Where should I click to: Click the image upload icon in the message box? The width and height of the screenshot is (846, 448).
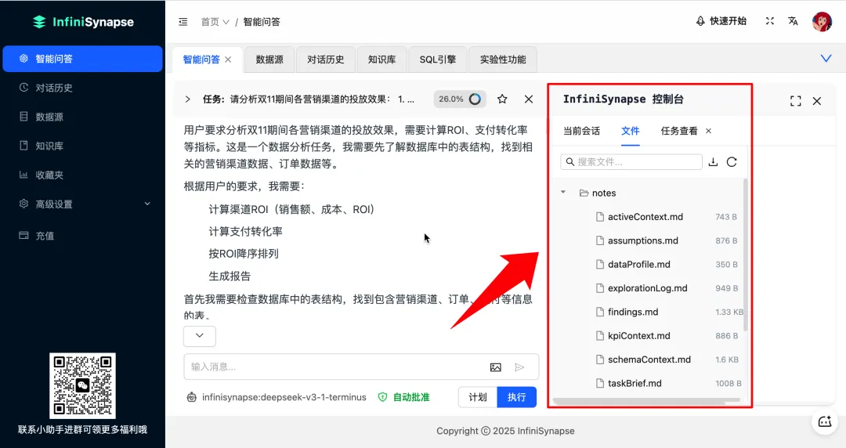point(495,367)
